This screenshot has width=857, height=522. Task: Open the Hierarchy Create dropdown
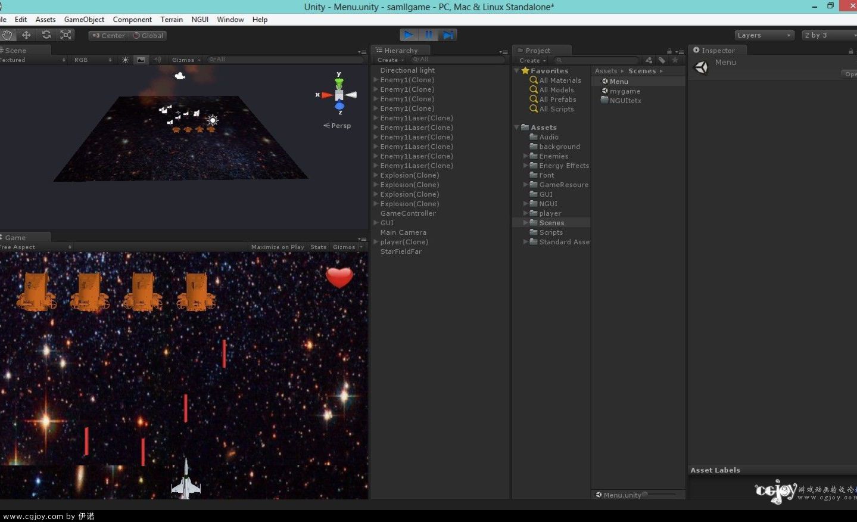tap(390, 60)
